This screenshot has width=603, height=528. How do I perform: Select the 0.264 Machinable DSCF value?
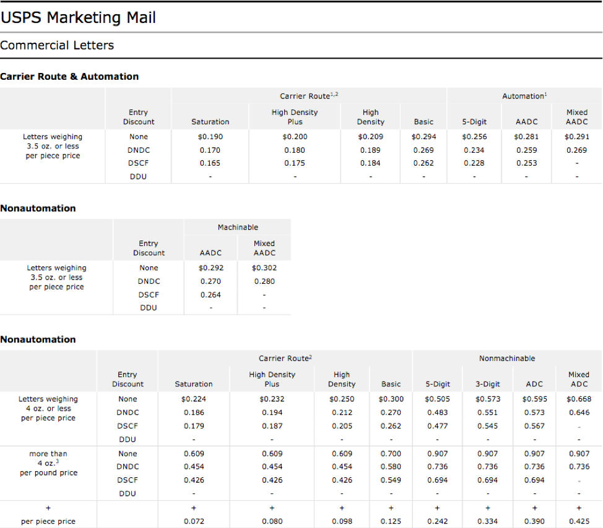click(210, 295)
